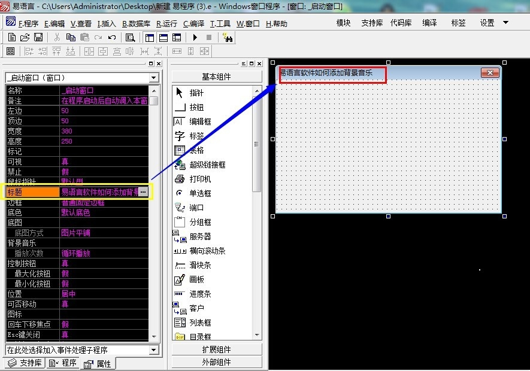Image resolution: width=530 pixels, height=371 pixels.
Task: Select the 画板 component in toolbox
Action: [196, 279]
